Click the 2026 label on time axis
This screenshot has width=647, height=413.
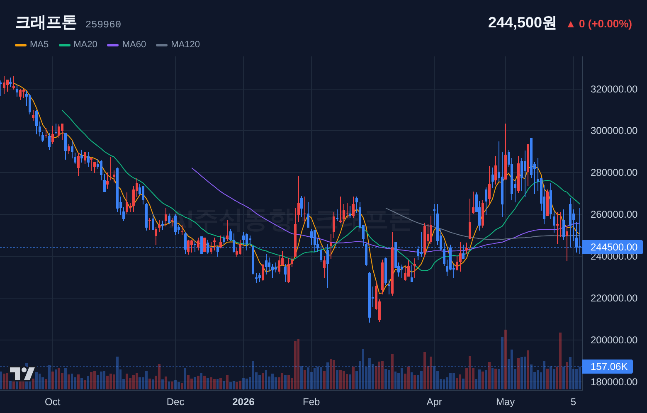tap(243, 402)
